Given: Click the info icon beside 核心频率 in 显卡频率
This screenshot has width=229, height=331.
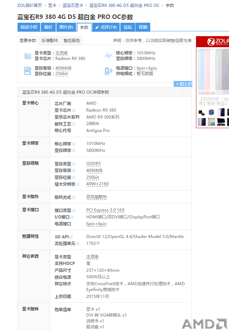Looking at the screenshot, I should tap(74, 144).
